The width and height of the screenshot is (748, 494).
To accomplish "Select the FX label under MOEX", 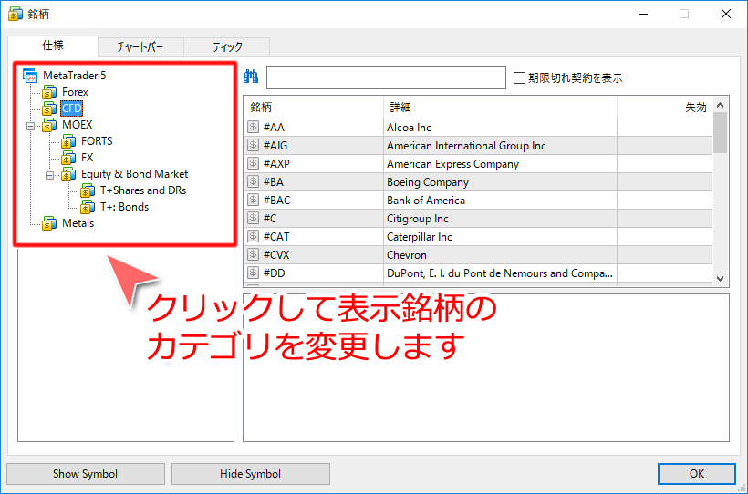I will 88,158.
